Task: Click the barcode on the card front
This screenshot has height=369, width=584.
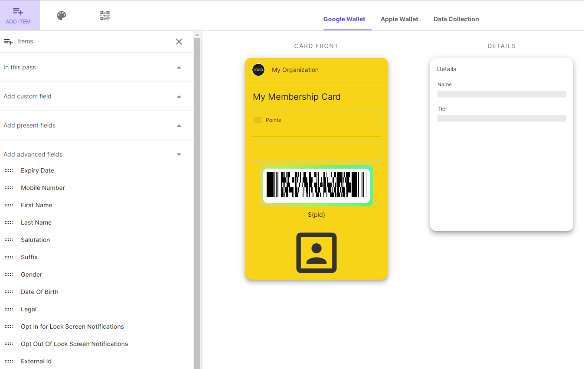Action: point(316,186)
